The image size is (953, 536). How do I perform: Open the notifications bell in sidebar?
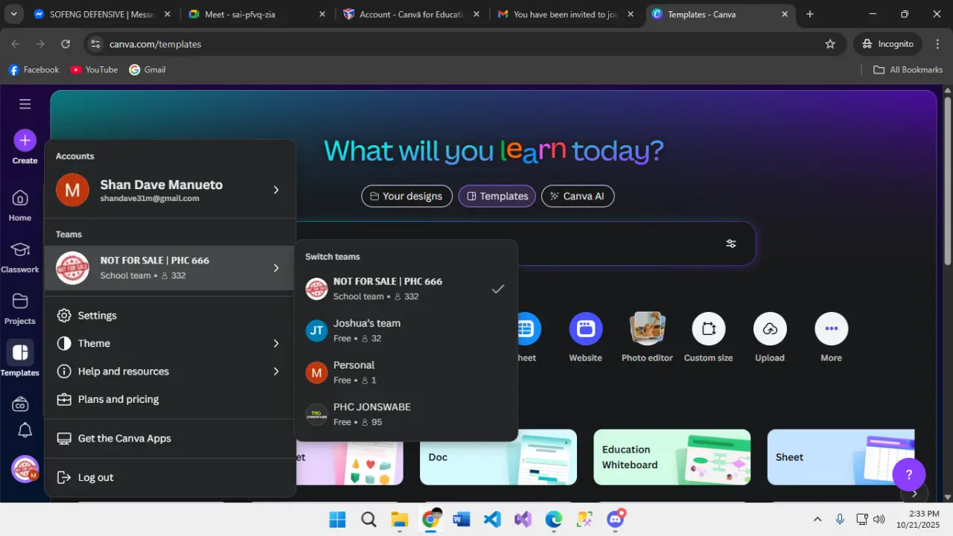[x=25, y=430]
